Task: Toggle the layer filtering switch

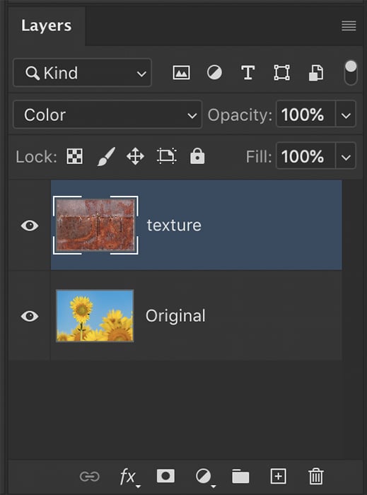Action: [351, 73]
